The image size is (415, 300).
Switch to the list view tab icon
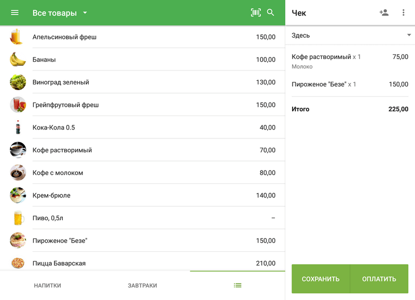pyautogui.click(x=238, y=285)
